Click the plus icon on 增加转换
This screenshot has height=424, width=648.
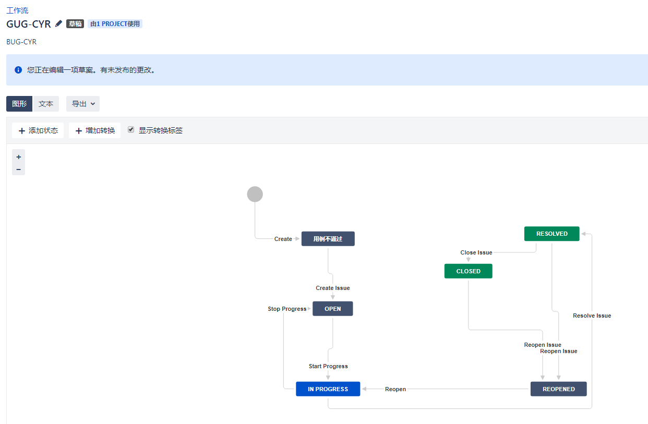[x=79, y=131]
